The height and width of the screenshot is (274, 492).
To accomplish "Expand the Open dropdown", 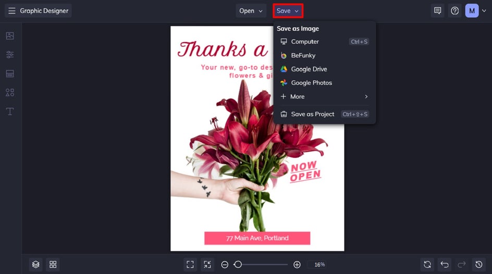I will [251, 10].
